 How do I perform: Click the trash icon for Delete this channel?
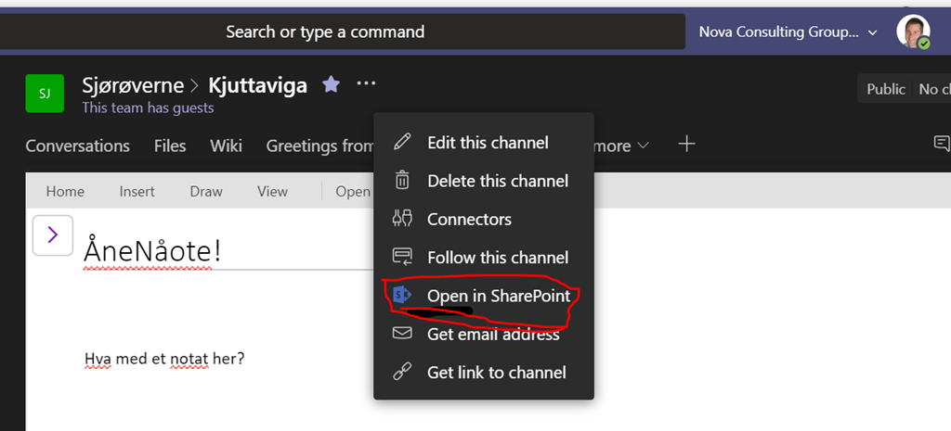[x=402, y=181]
